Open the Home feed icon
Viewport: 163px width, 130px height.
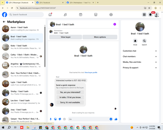click(50, 15)
